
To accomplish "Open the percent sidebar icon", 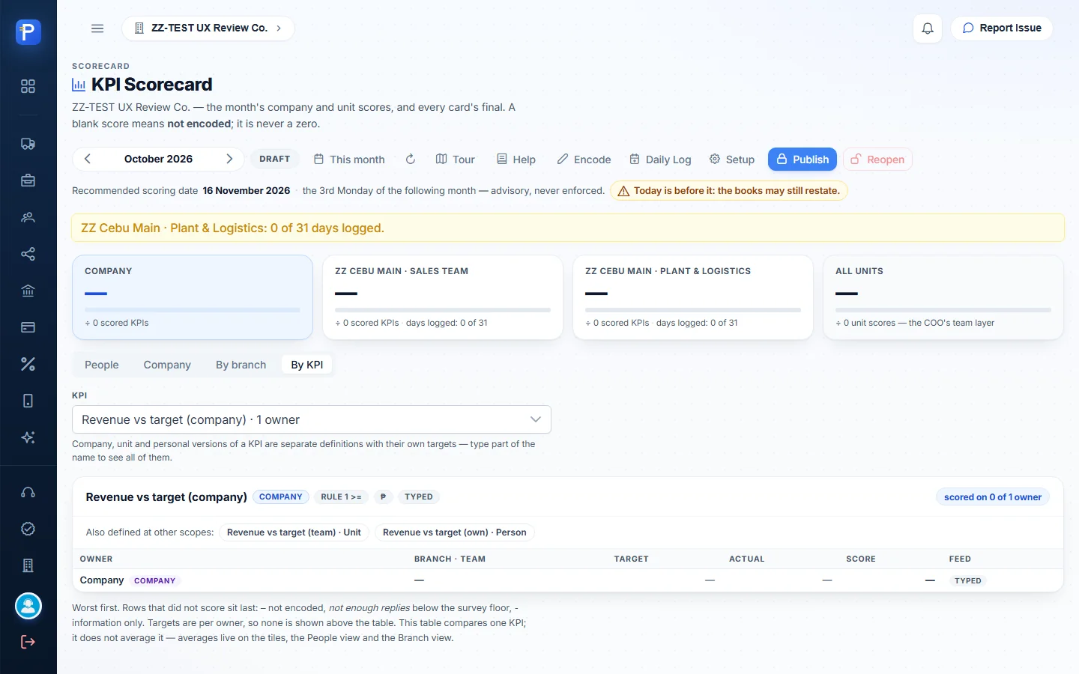I will coord(28,364).
